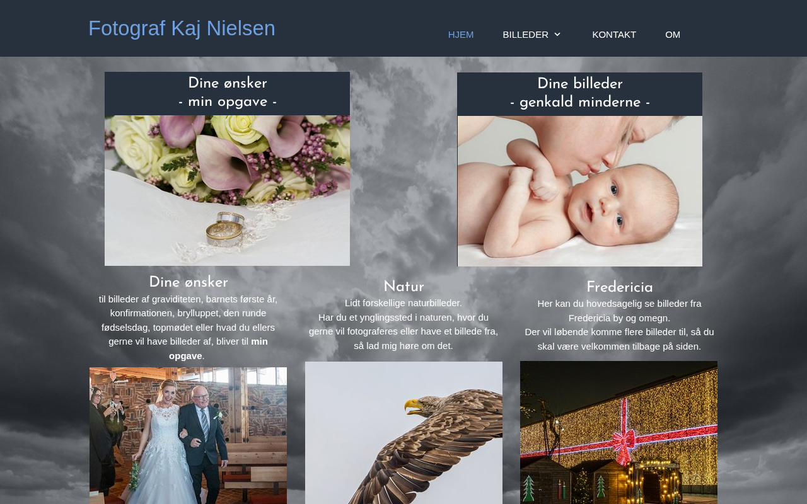
Task: Open the Christmas lights Fredericia photo
Action: (x=618, y=432)
